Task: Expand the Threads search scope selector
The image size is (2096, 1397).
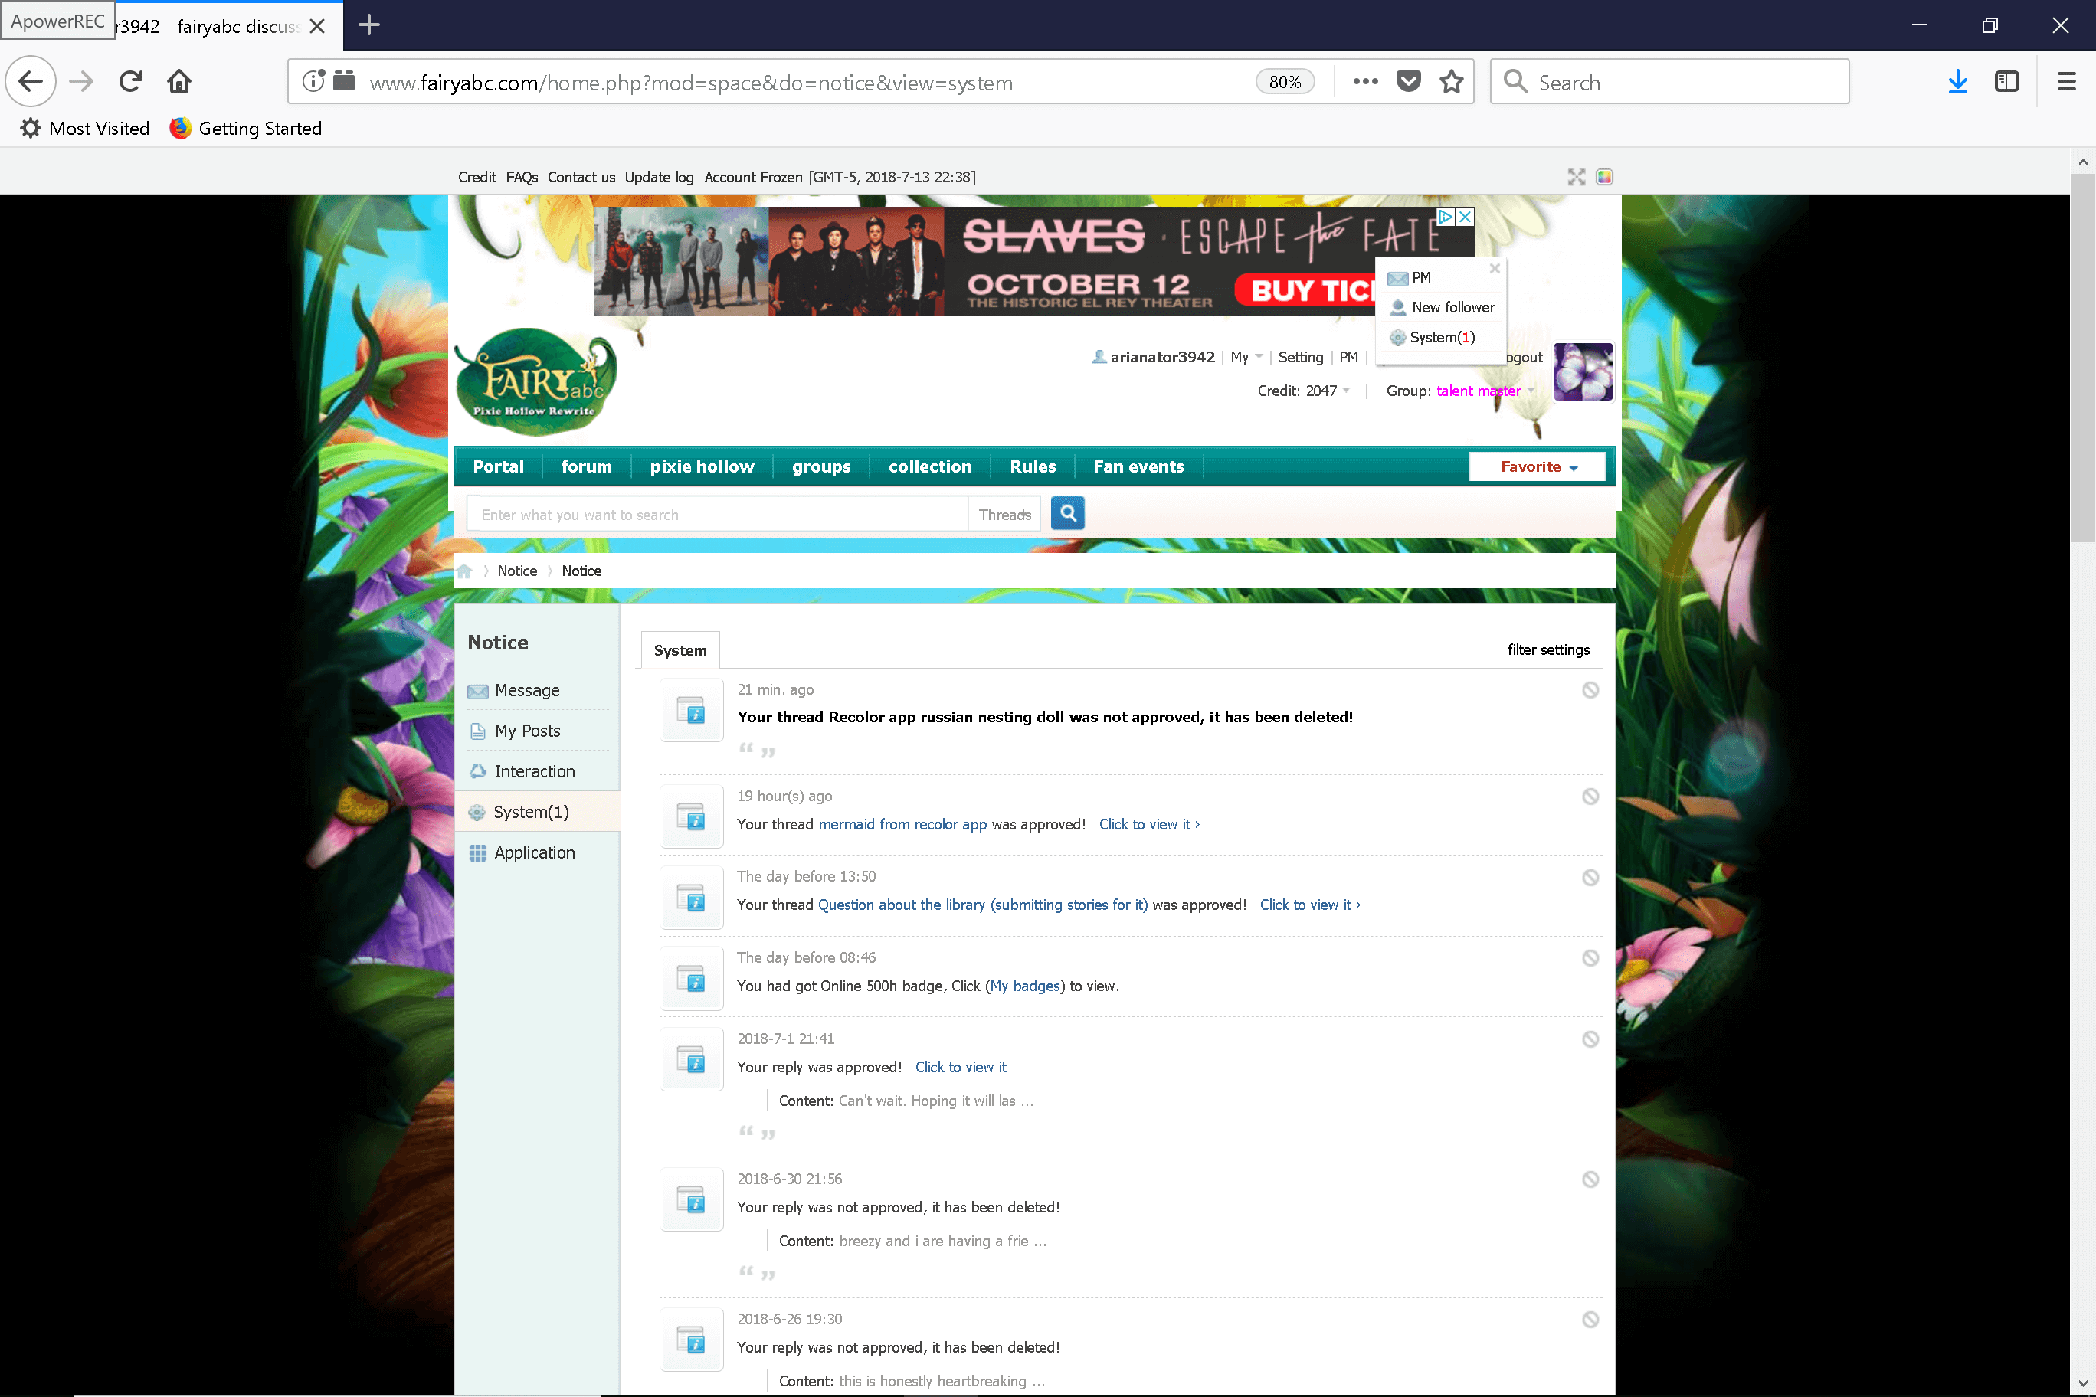Action: pos(1004,514)
